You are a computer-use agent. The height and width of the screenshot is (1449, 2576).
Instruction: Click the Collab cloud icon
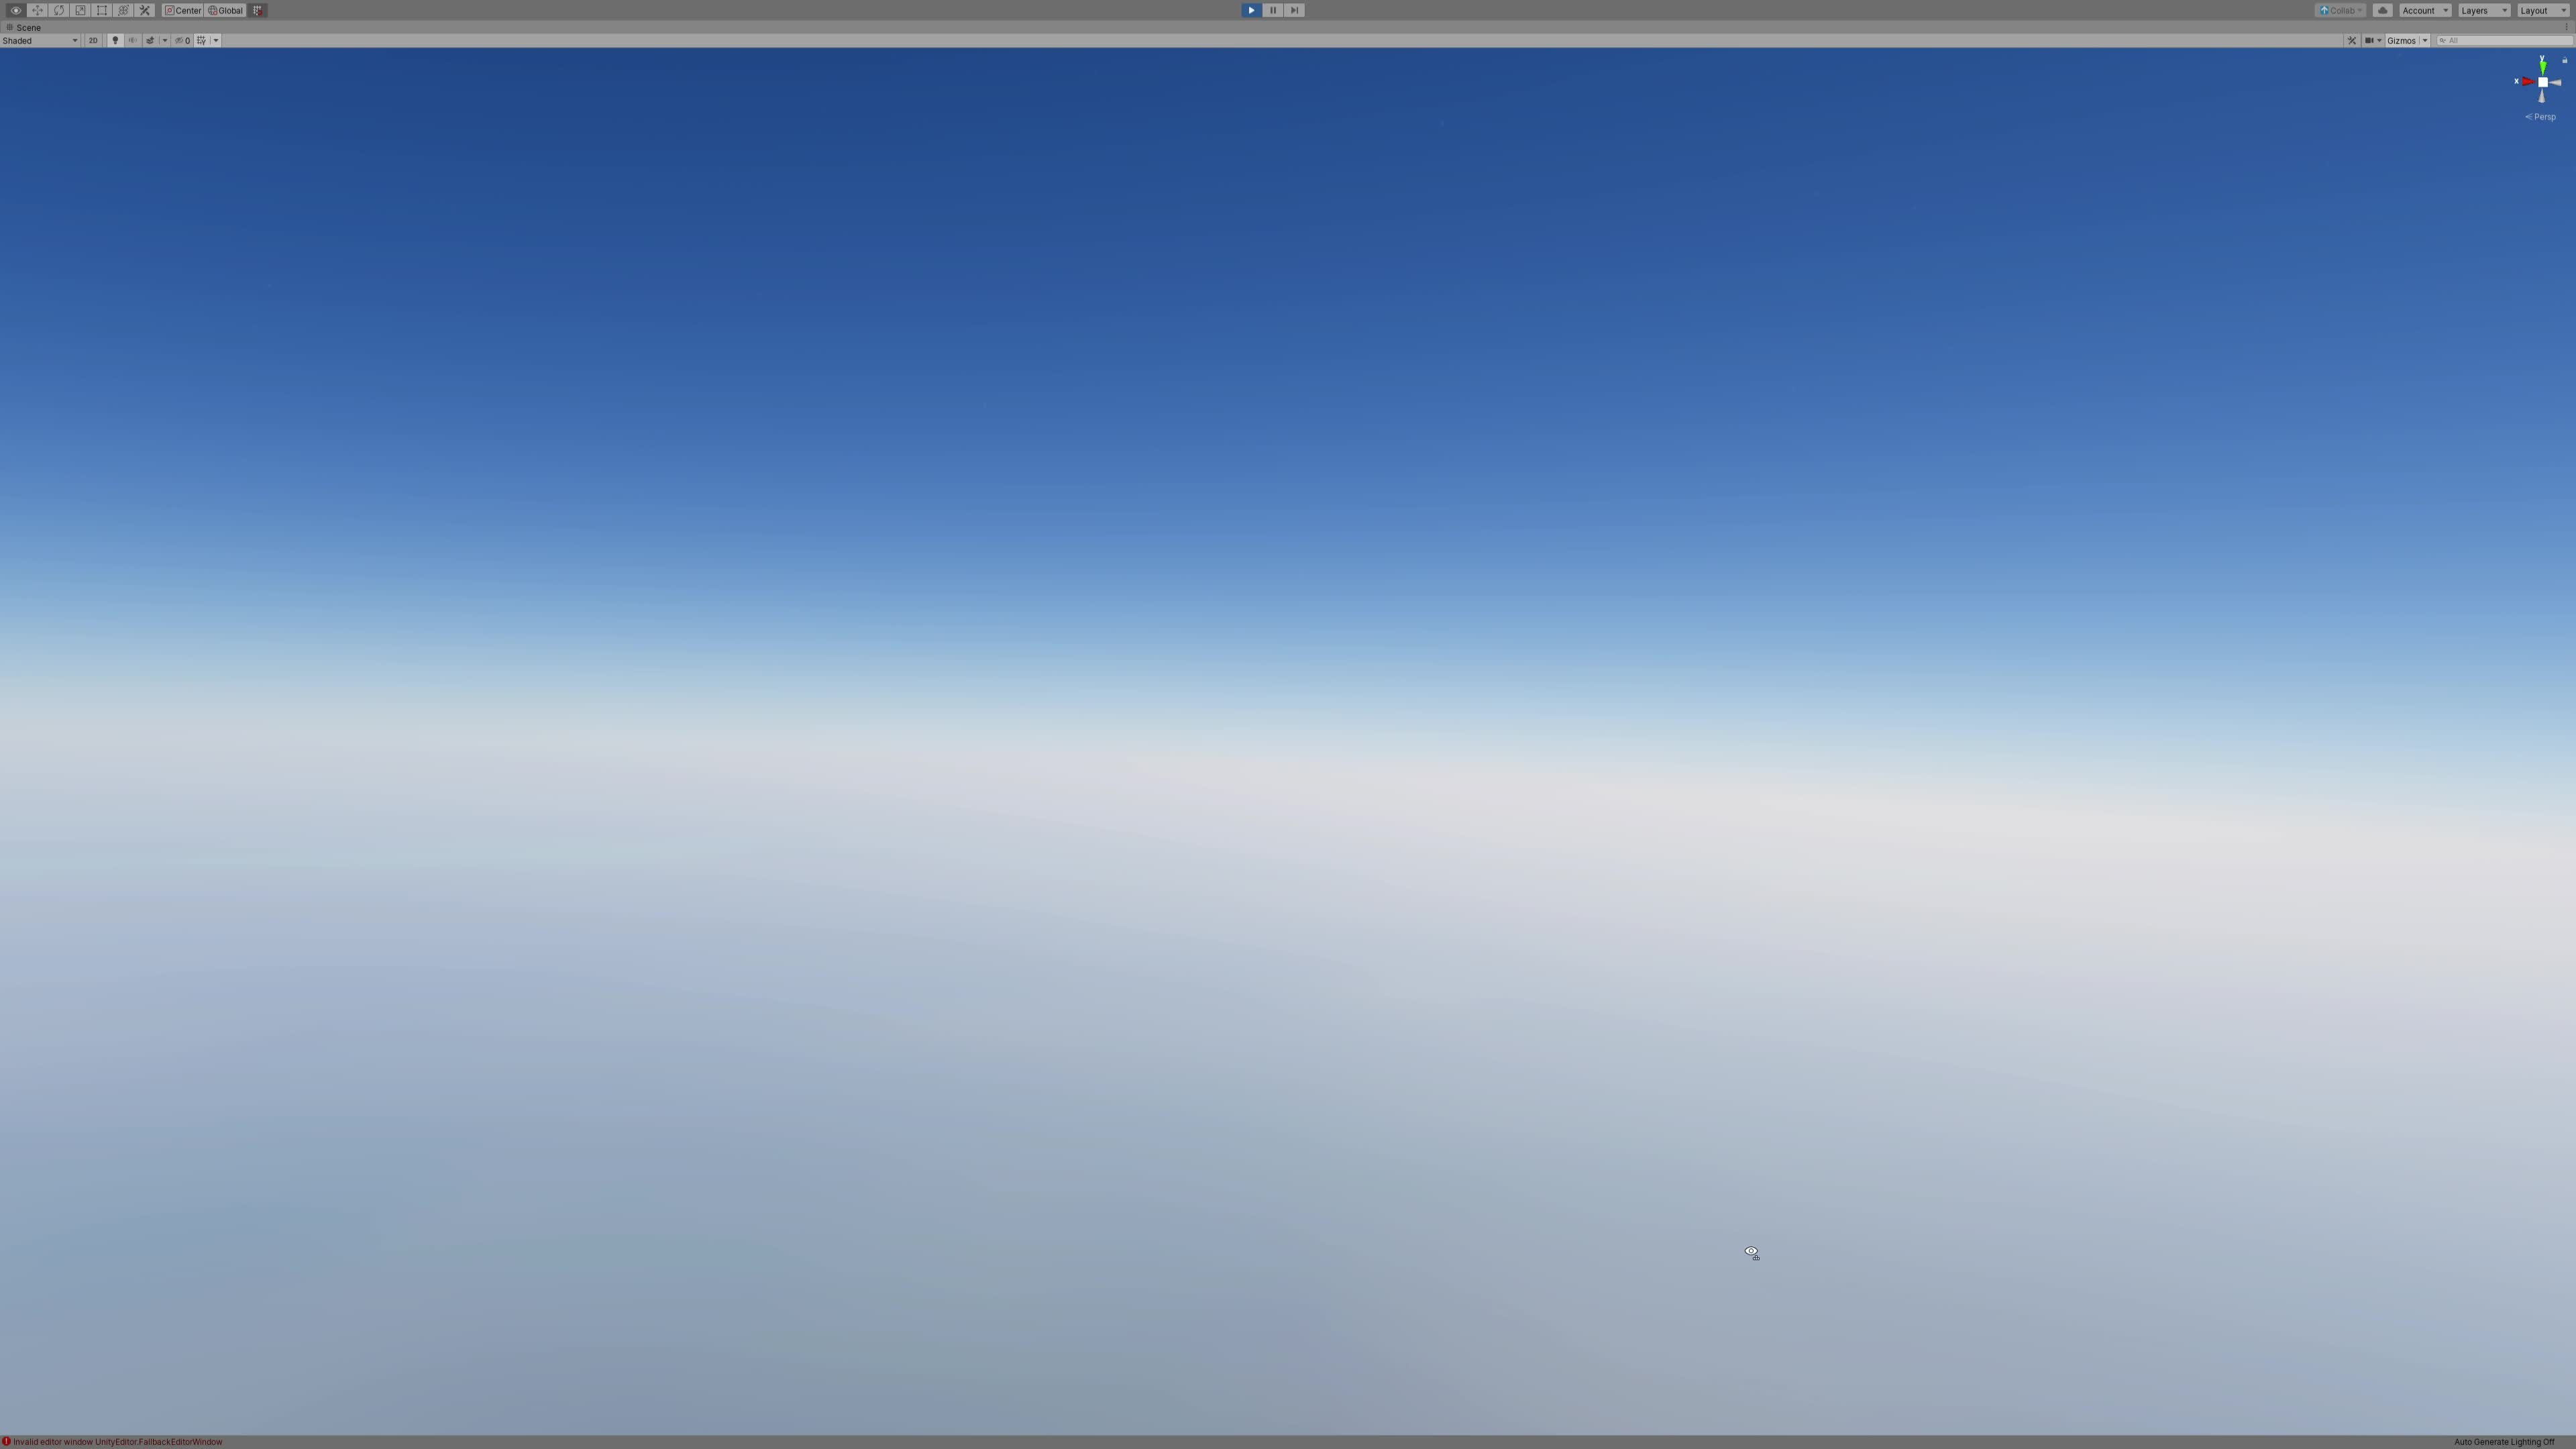point(2383,10)
